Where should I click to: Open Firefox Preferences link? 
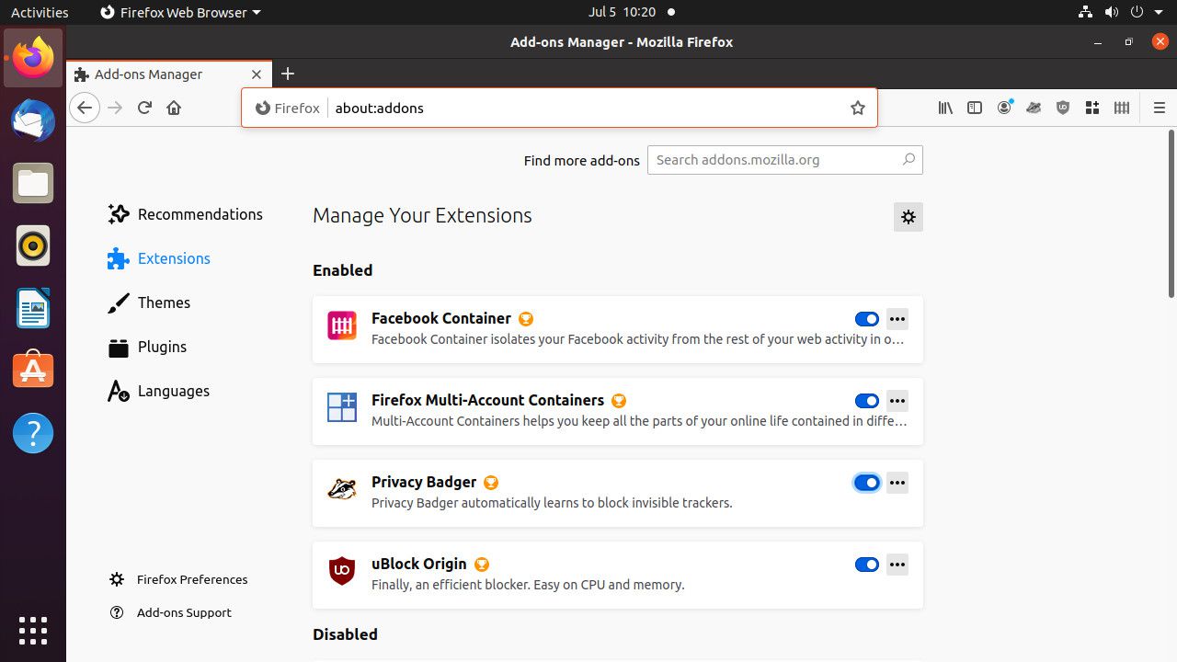coord(178,579)
